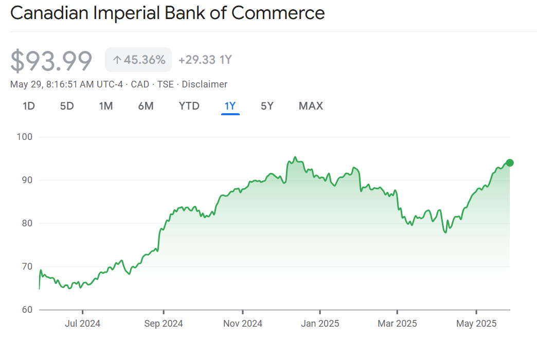Switch chart to 6M range
Viewport: 537px width, 338px height.
[146, 106]
